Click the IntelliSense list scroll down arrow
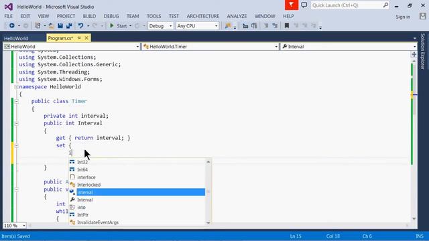Viewport: 429px width, 241px height. tap(208, 223)
